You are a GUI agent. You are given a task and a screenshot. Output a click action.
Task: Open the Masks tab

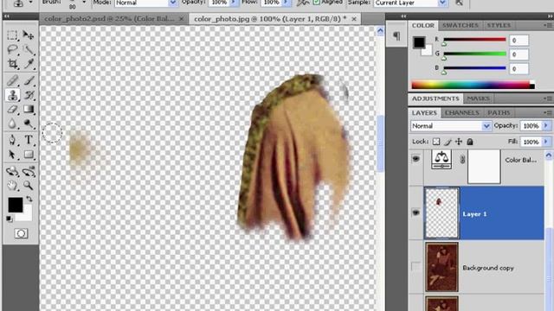click(x=479, y=98)
